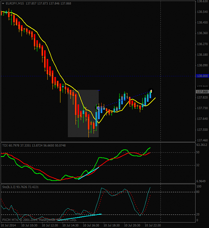Open the chart menu triangle beside EURJPY,M15
The image size is (209, 228).
(3, 4)
